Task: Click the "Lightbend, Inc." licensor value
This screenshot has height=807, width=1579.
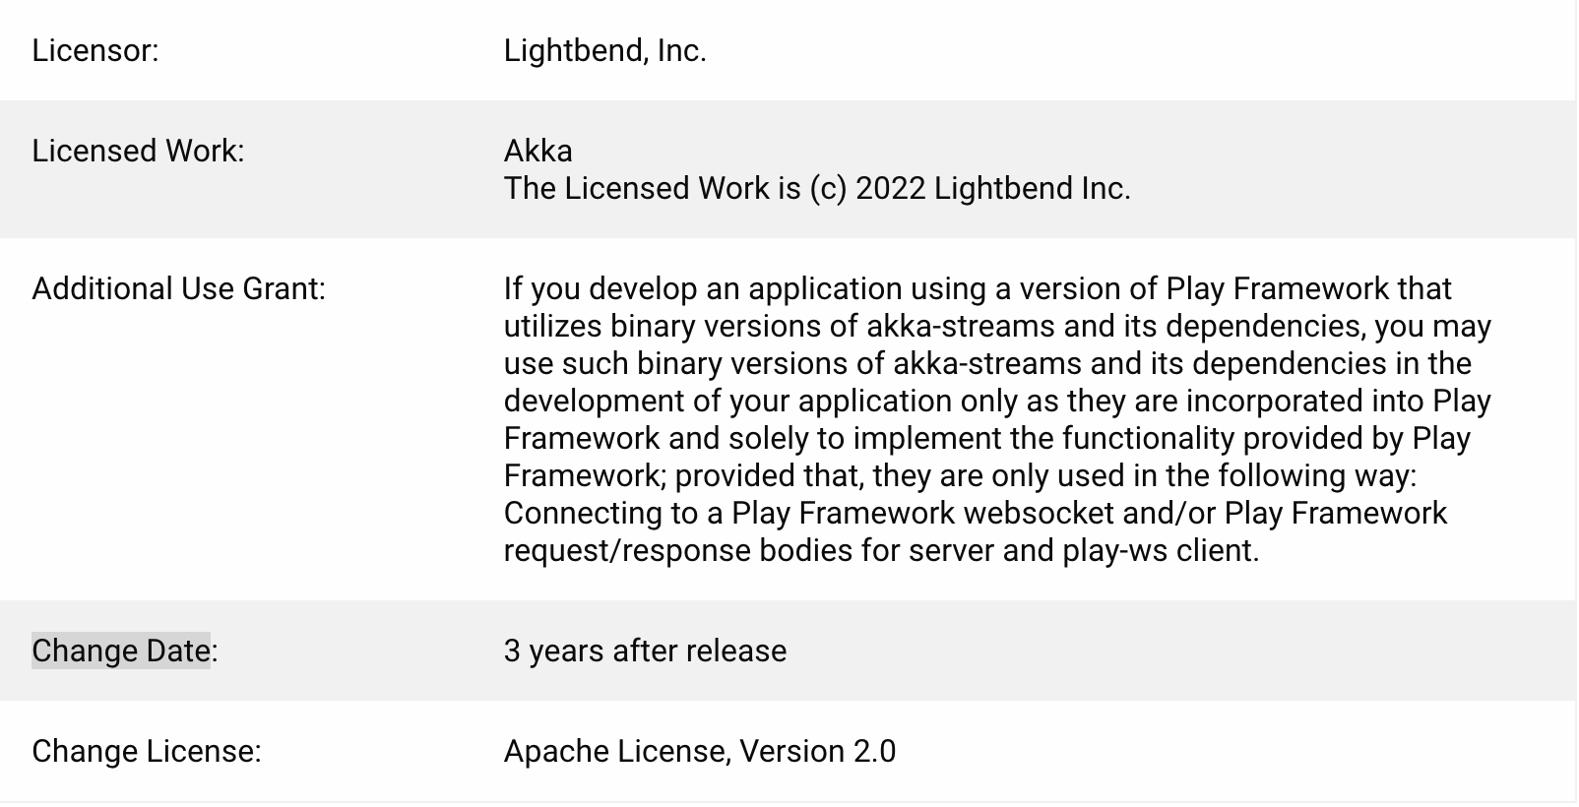Action: click(604, 50)
